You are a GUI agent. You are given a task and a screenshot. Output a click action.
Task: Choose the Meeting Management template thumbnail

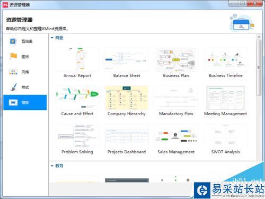click(225, 98)
